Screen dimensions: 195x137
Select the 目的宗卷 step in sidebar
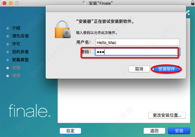click(20, 52)
